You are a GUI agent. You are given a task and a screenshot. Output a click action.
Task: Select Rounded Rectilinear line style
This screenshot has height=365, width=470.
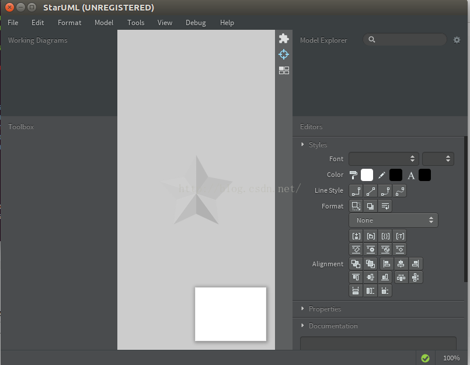coord(385,191)
